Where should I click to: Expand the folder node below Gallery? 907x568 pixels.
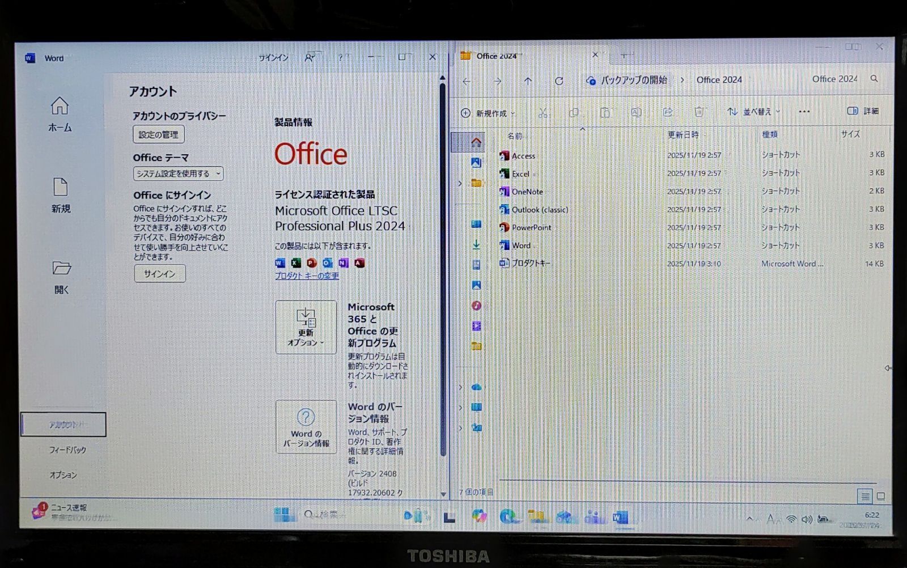[x=460, y=183]
